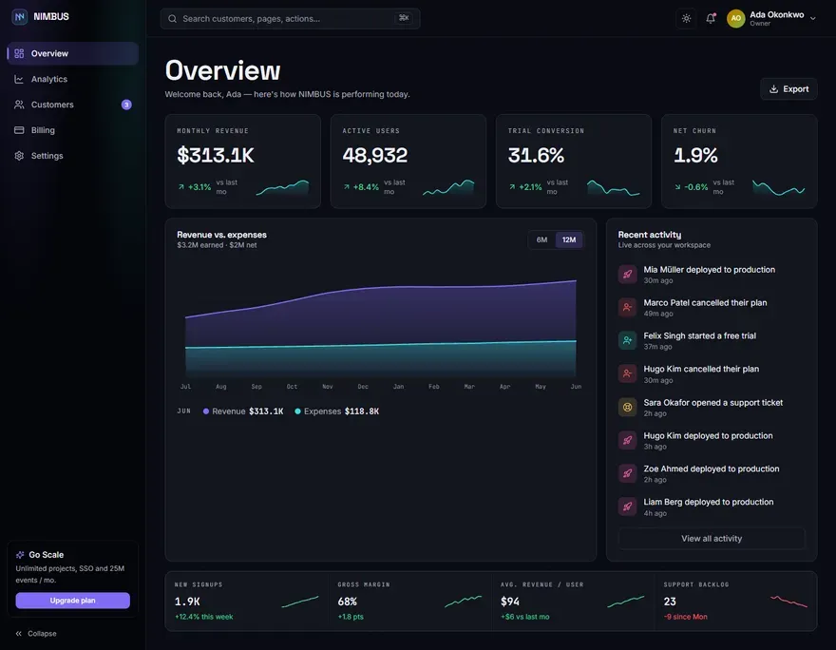This screenshot has height=650, width=836.
Task: Click 'Sara Okafor opened a support ticket'
Action: pos(712,403)
